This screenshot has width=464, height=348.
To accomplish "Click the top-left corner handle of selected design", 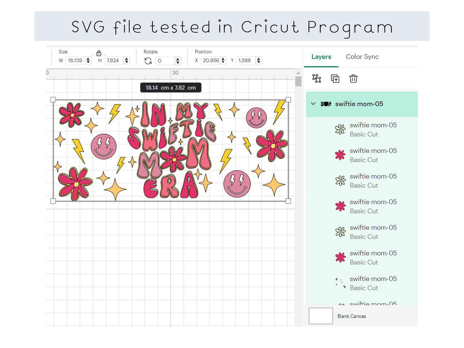I will click(x=53, y=100).
